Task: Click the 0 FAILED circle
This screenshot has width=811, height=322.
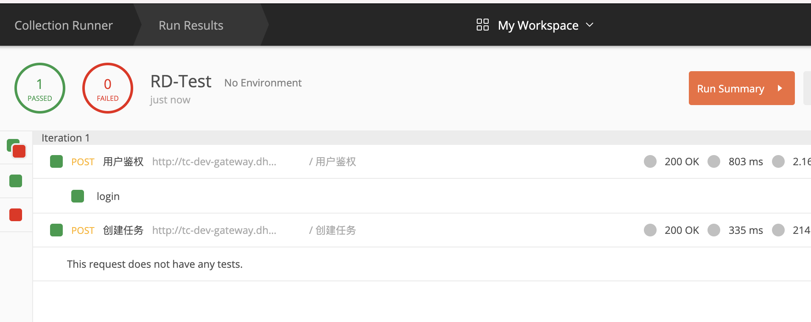Action: click(x=108, y=88)
